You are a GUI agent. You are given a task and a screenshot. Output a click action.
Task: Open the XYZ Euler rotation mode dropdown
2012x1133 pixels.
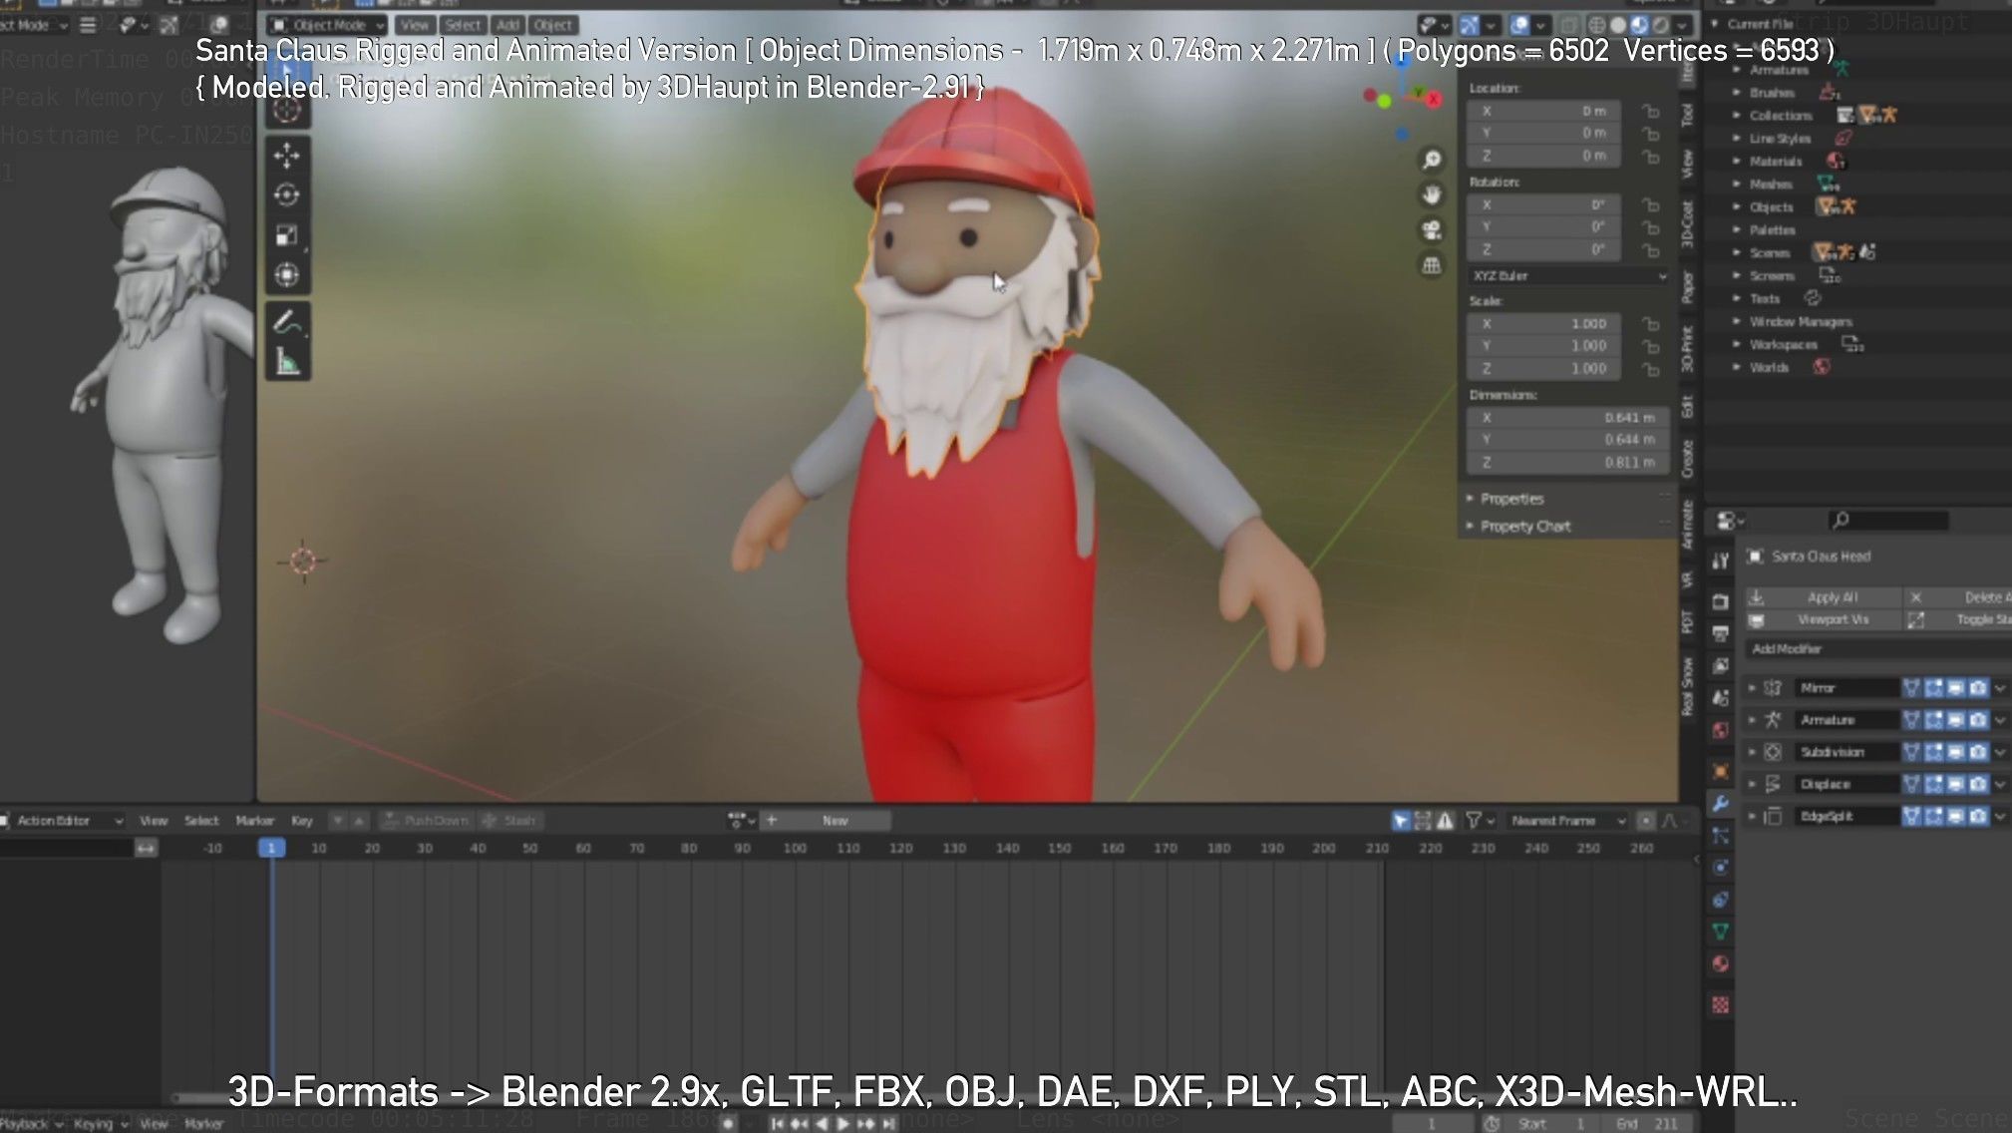click(x=1569, y=276)
